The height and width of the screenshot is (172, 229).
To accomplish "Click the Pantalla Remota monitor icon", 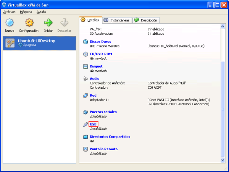I will click(x=85, y=149).
